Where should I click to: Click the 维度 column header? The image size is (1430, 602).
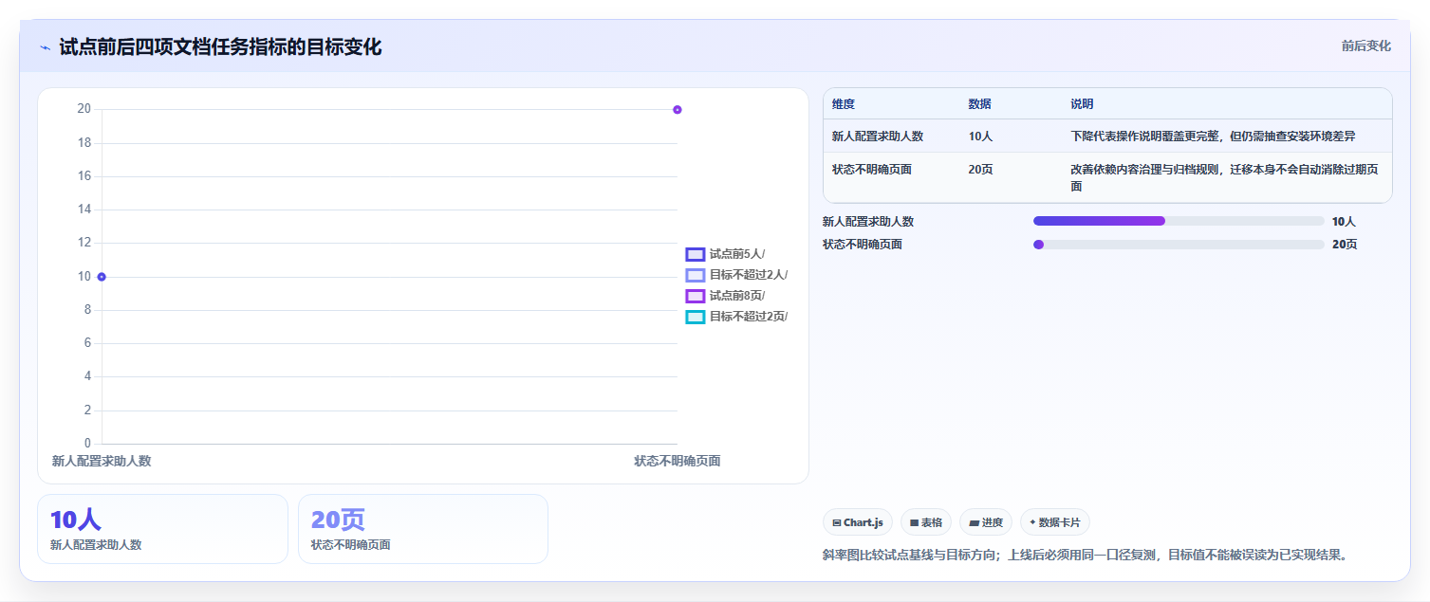point(844,104)
